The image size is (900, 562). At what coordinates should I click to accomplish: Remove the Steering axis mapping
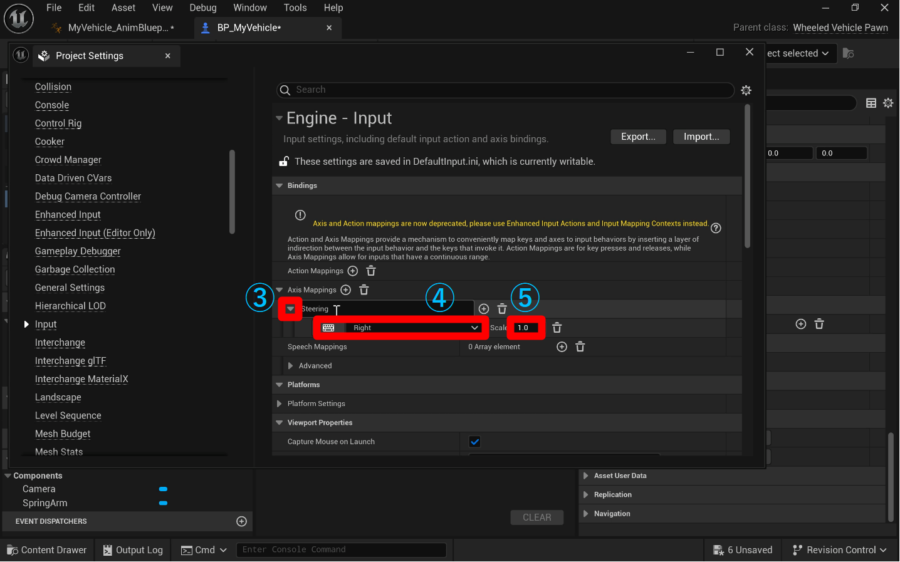(x=502, y=309)
